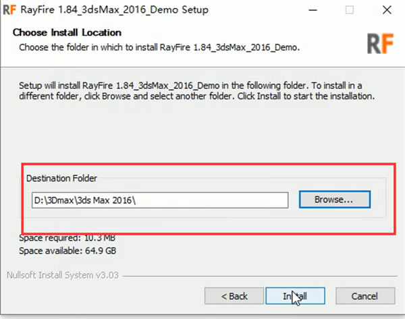Click the 'Choose Install Location' heading

[67, 32]
